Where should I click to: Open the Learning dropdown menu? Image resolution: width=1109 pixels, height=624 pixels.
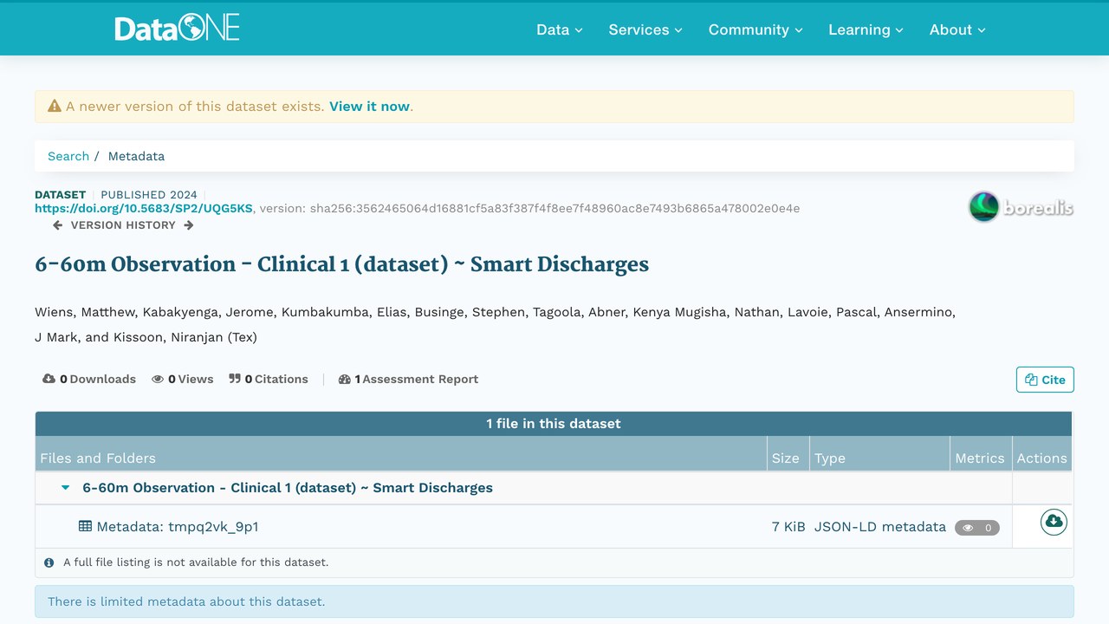[x=866, y=29]
